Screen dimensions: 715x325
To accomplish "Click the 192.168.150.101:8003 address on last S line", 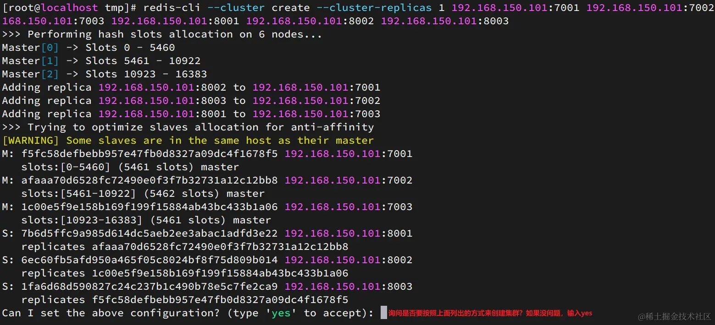I will pyautogui.click(x=349, y=287).
